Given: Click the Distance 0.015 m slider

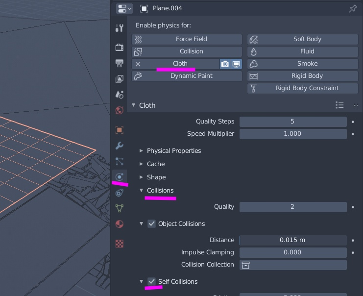Looking at the screenshot, I should [x=293, y=240].
